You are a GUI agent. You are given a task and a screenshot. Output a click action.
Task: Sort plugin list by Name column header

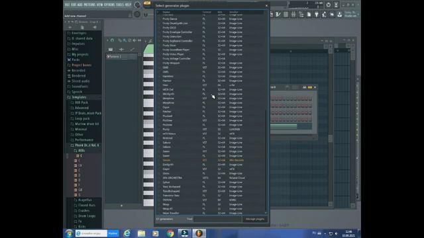tap(166, 12)
